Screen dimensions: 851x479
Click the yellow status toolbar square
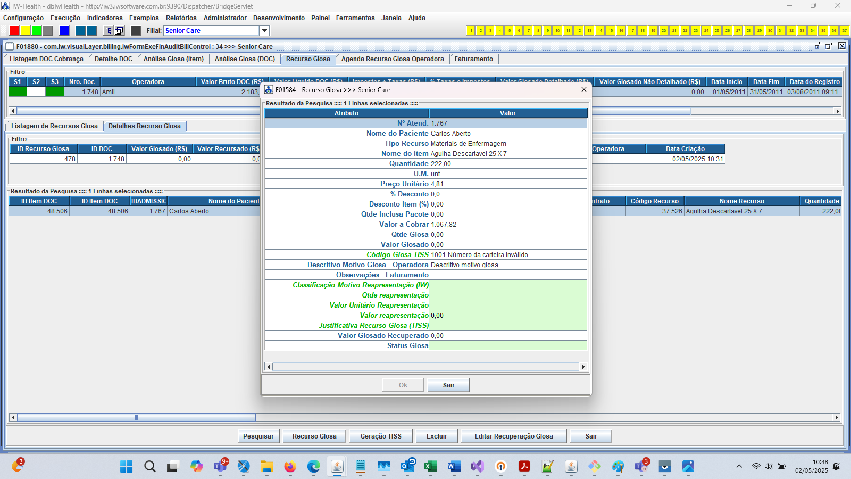click(x=24, y=30)
